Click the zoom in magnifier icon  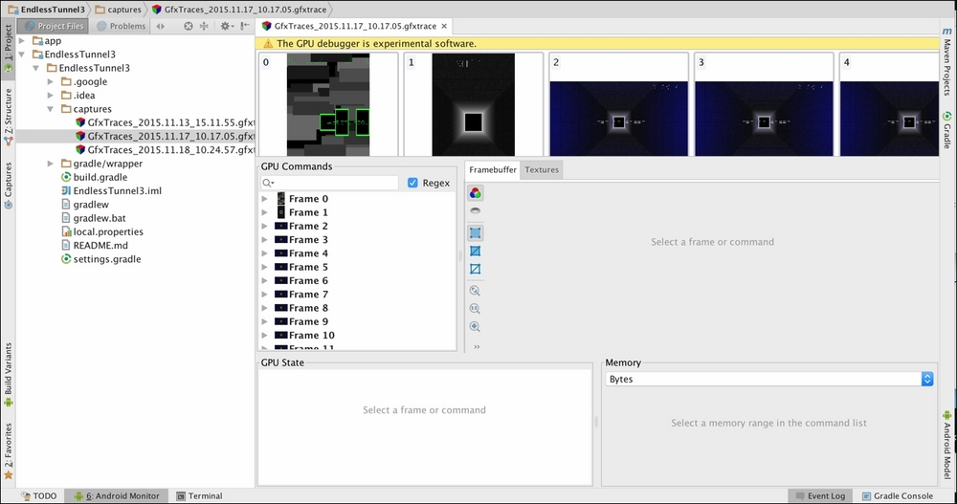point(476,327)
